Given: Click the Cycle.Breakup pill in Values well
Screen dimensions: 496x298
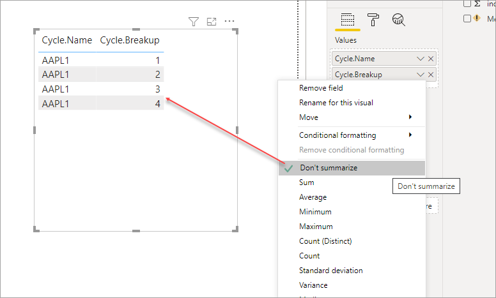Looking at the screenshot, I should click(384, 75).
